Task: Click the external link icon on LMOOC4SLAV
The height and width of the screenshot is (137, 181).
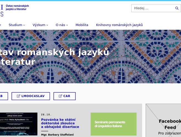Action: pos(18,96)
